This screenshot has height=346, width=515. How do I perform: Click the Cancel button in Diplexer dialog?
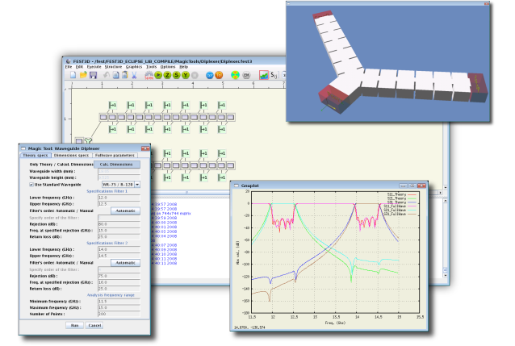point(94,325)
